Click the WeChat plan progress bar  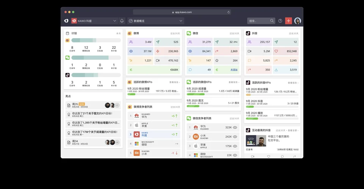[x=96, y=57]
